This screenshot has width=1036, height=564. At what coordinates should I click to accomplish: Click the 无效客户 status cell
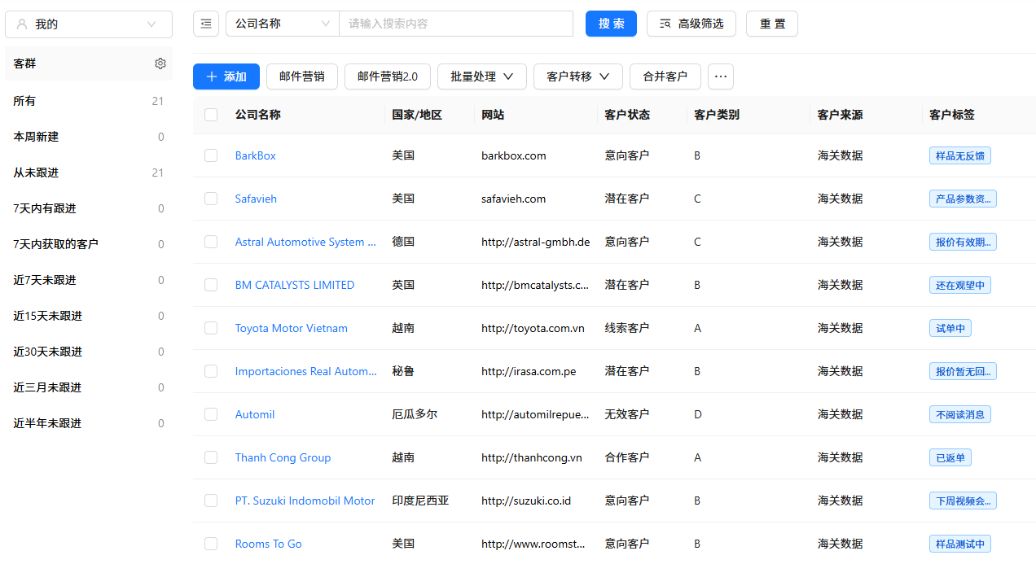[627, 414]
